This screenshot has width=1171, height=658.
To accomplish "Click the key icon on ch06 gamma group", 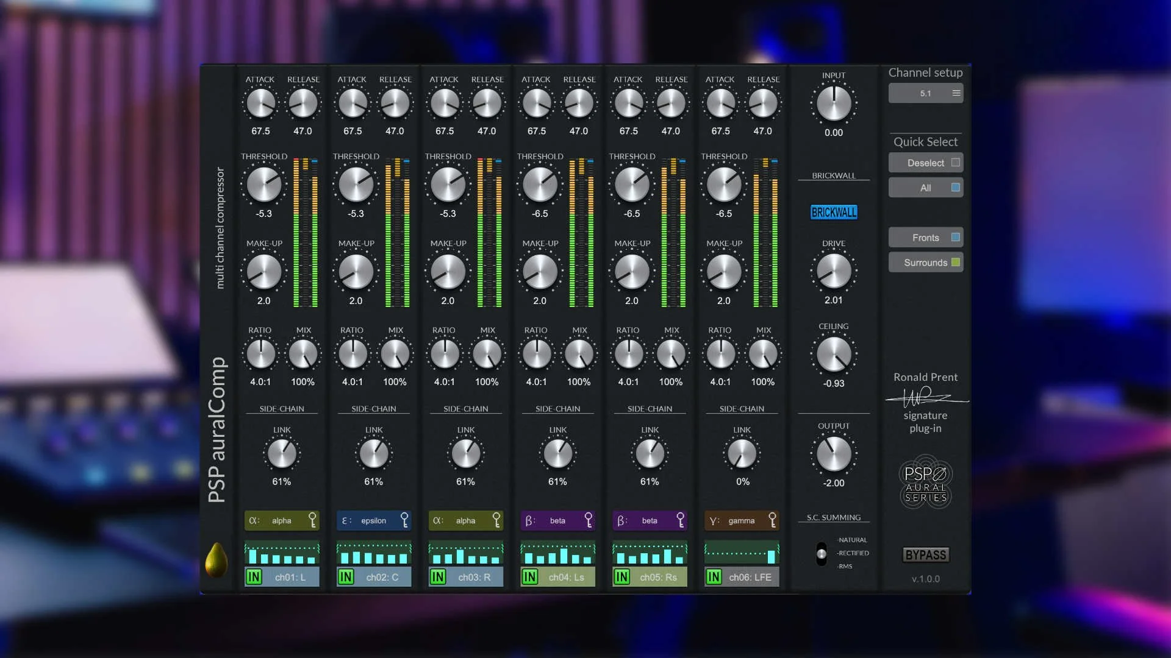I will click(x=772, y=520).
